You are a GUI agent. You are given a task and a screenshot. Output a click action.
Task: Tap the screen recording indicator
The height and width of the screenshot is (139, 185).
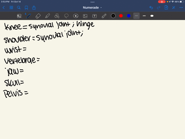[161, 2]
